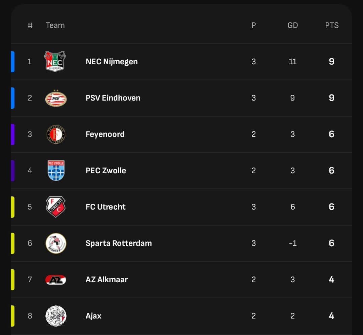Image resolution: width=363 pixels, height=335 pixels.
Task: Sort table by PTS column header
Action: (x=332, y=25)
